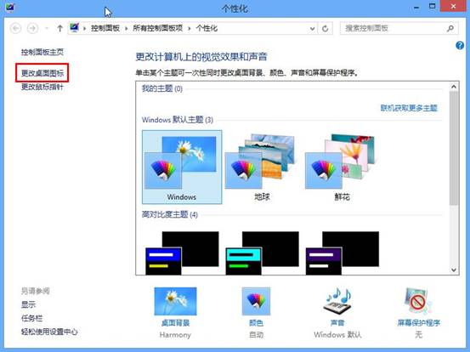Open 声音 sound settings icon
This screenshot has height=352, width=470.
pyautogui.click(x=337, y=301)
